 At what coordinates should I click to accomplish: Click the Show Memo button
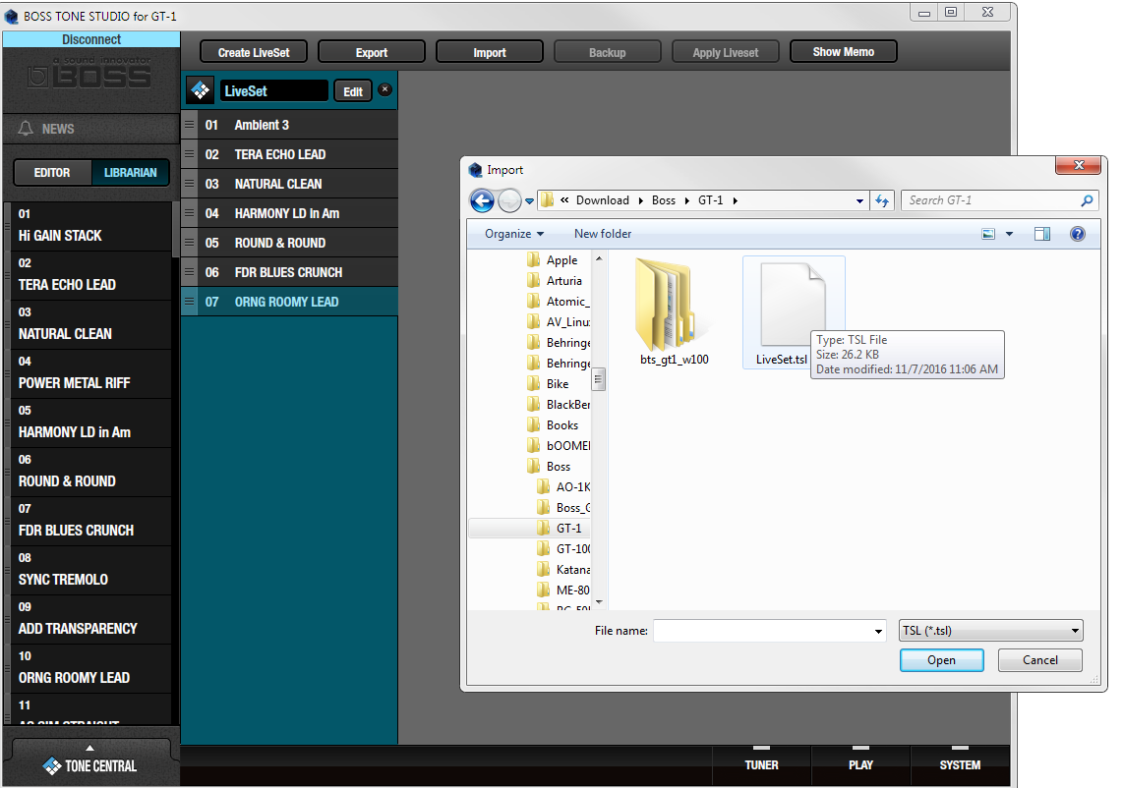843,51
